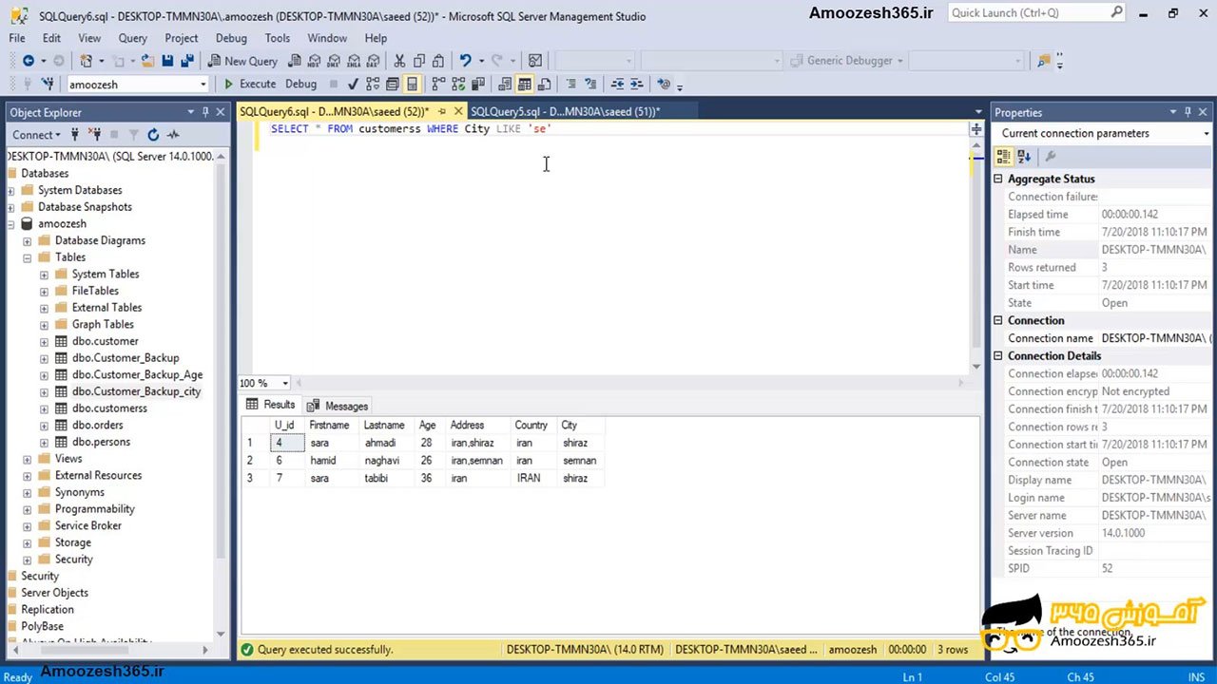Click the Execute query button
1217x684 pixels.
249,84
